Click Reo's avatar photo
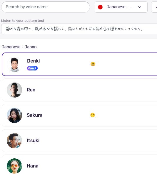This screenshot has height=174, width=157. tap(14, 90)
